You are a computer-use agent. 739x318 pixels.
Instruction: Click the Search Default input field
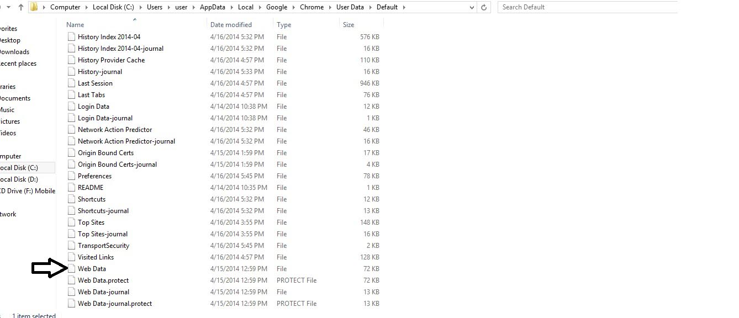coord(588,7)
